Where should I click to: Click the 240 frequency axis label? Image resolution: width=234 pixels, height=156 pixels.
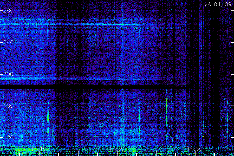(8, 42)
